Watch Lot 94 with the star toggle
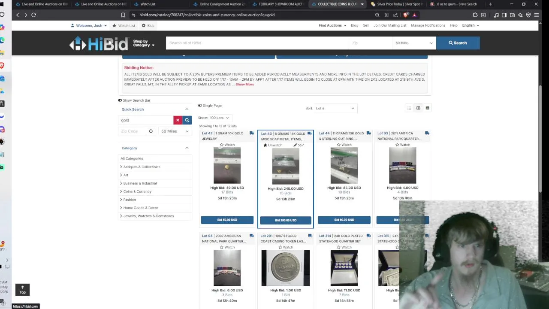 (227, 247)
